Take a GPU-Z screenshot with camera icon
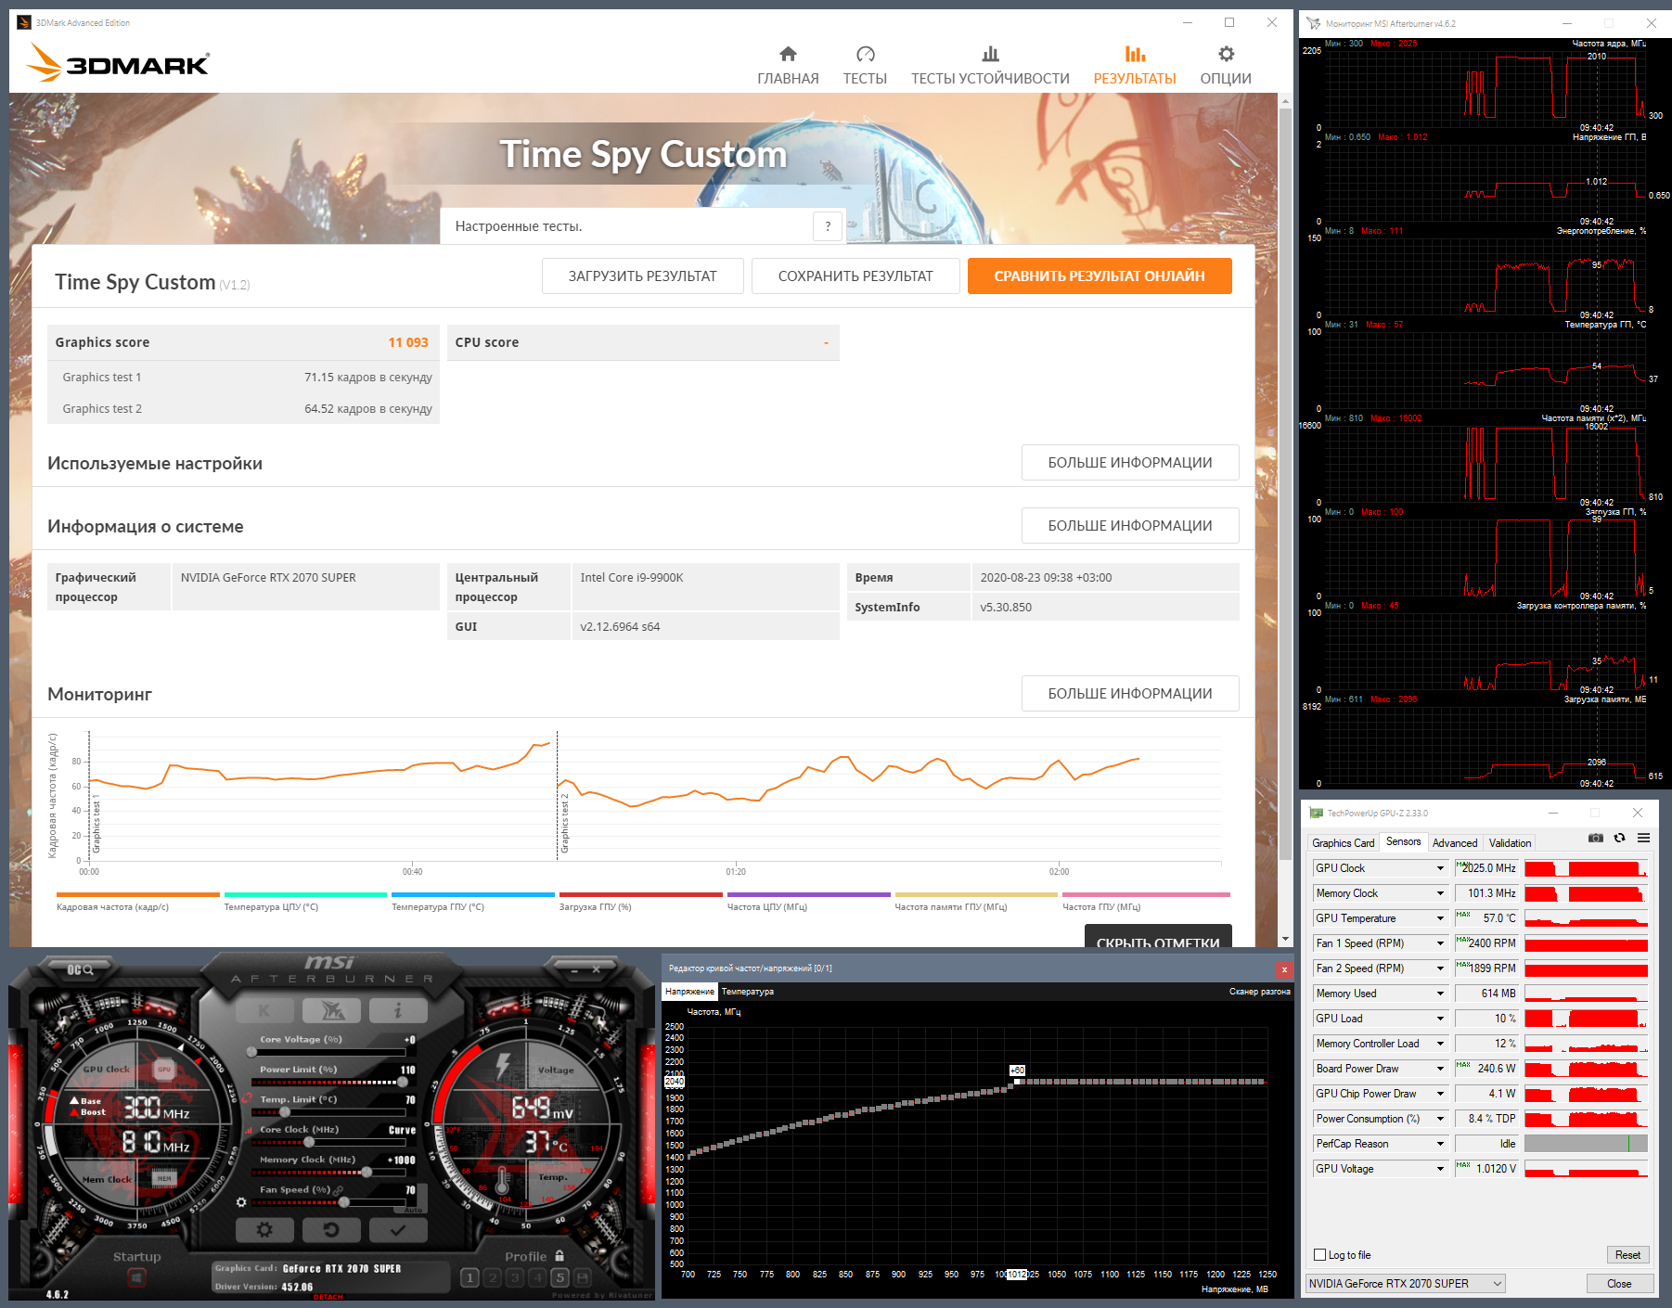1672x1308 pixels. (1595, 838)
